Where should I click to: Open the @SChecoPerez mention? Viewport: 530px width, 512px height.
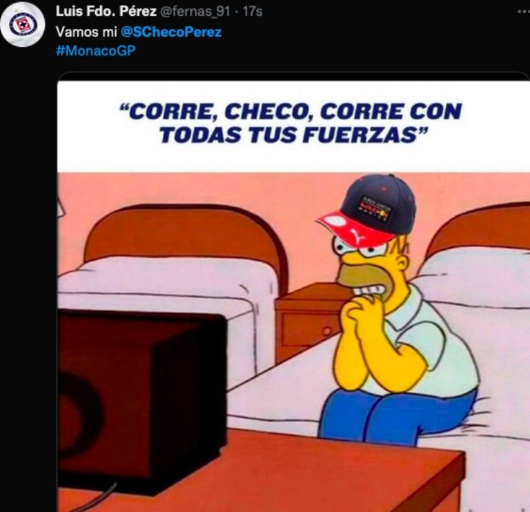tap(171, 32)
